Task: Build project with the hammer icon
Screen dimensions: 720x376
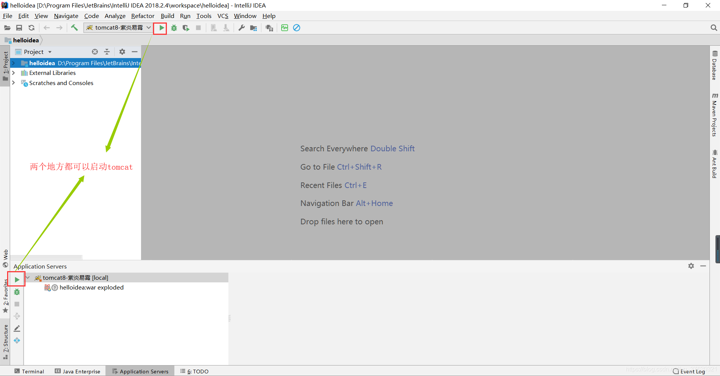Action: pyautogui.click(x=74, y=28)
